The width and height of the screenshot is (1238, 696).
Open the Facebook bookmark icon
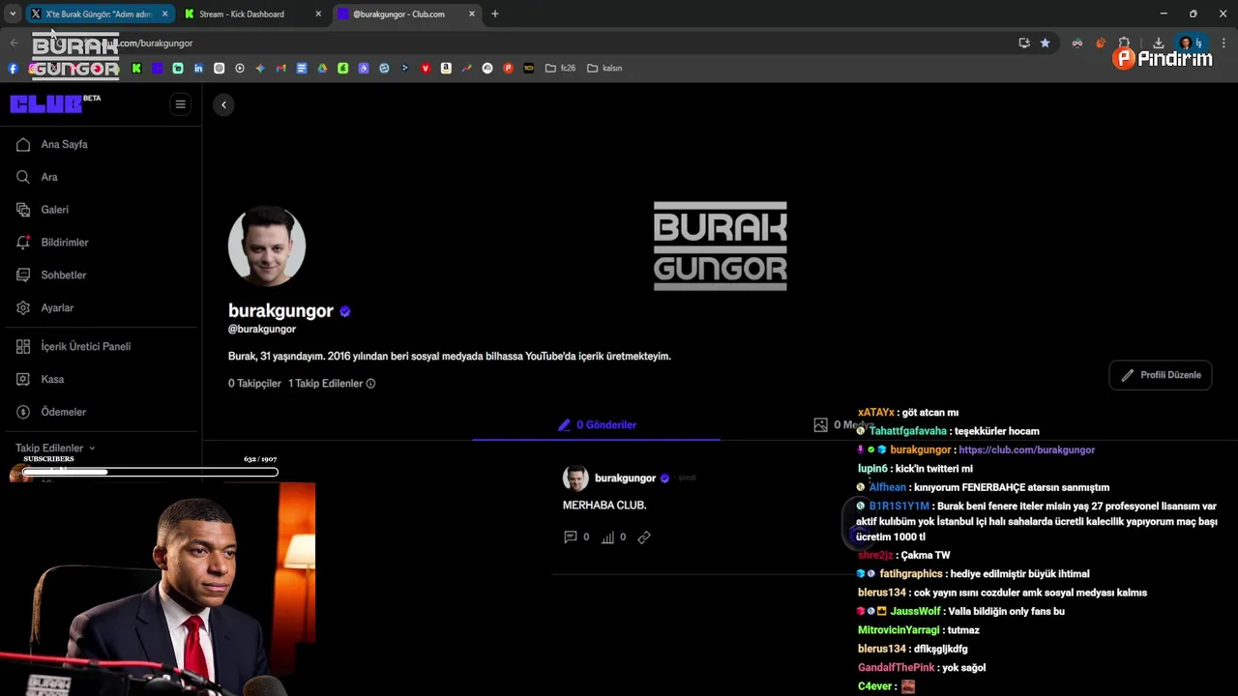13,69
